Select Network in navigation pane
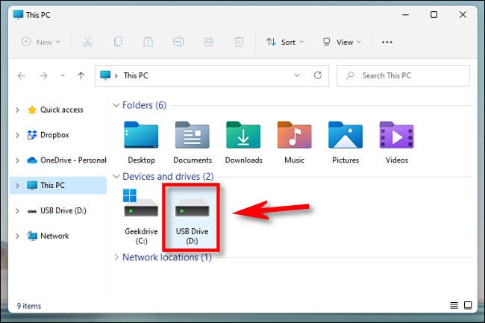This screenshot has width=485, height=323. (48, 236)
